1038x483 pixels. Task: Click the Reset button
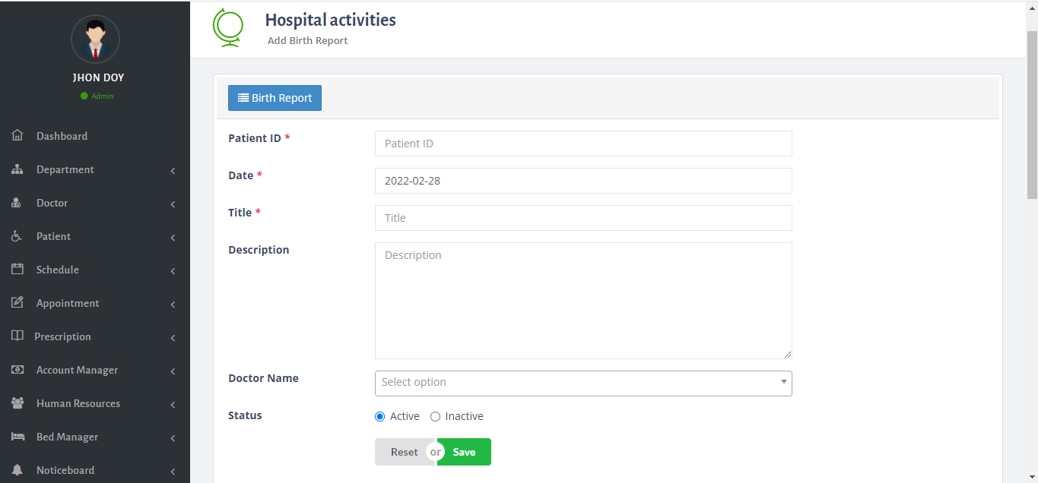click(403, 451)
